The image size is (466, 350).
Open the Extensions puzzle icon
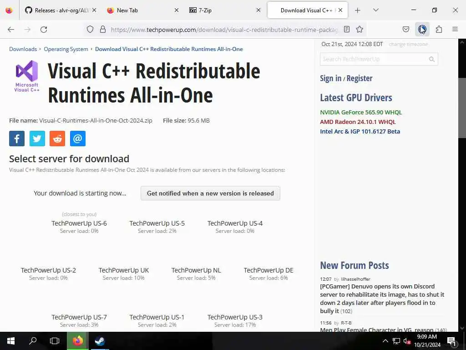(x=439, y=29)
